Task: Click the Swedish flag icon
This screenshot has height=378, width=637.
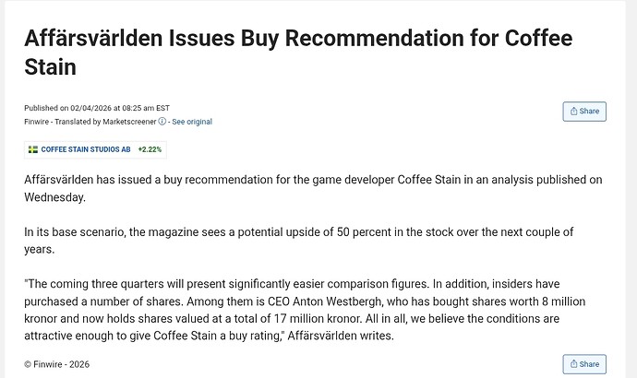Action: tap(33, 148)
